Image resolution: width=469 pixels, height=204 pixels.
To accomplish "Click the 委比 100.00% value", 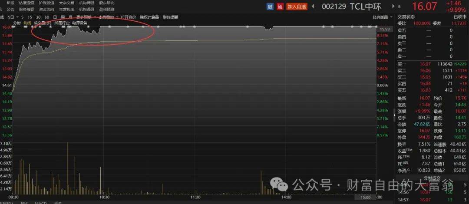I will click(x=422, y=23).
